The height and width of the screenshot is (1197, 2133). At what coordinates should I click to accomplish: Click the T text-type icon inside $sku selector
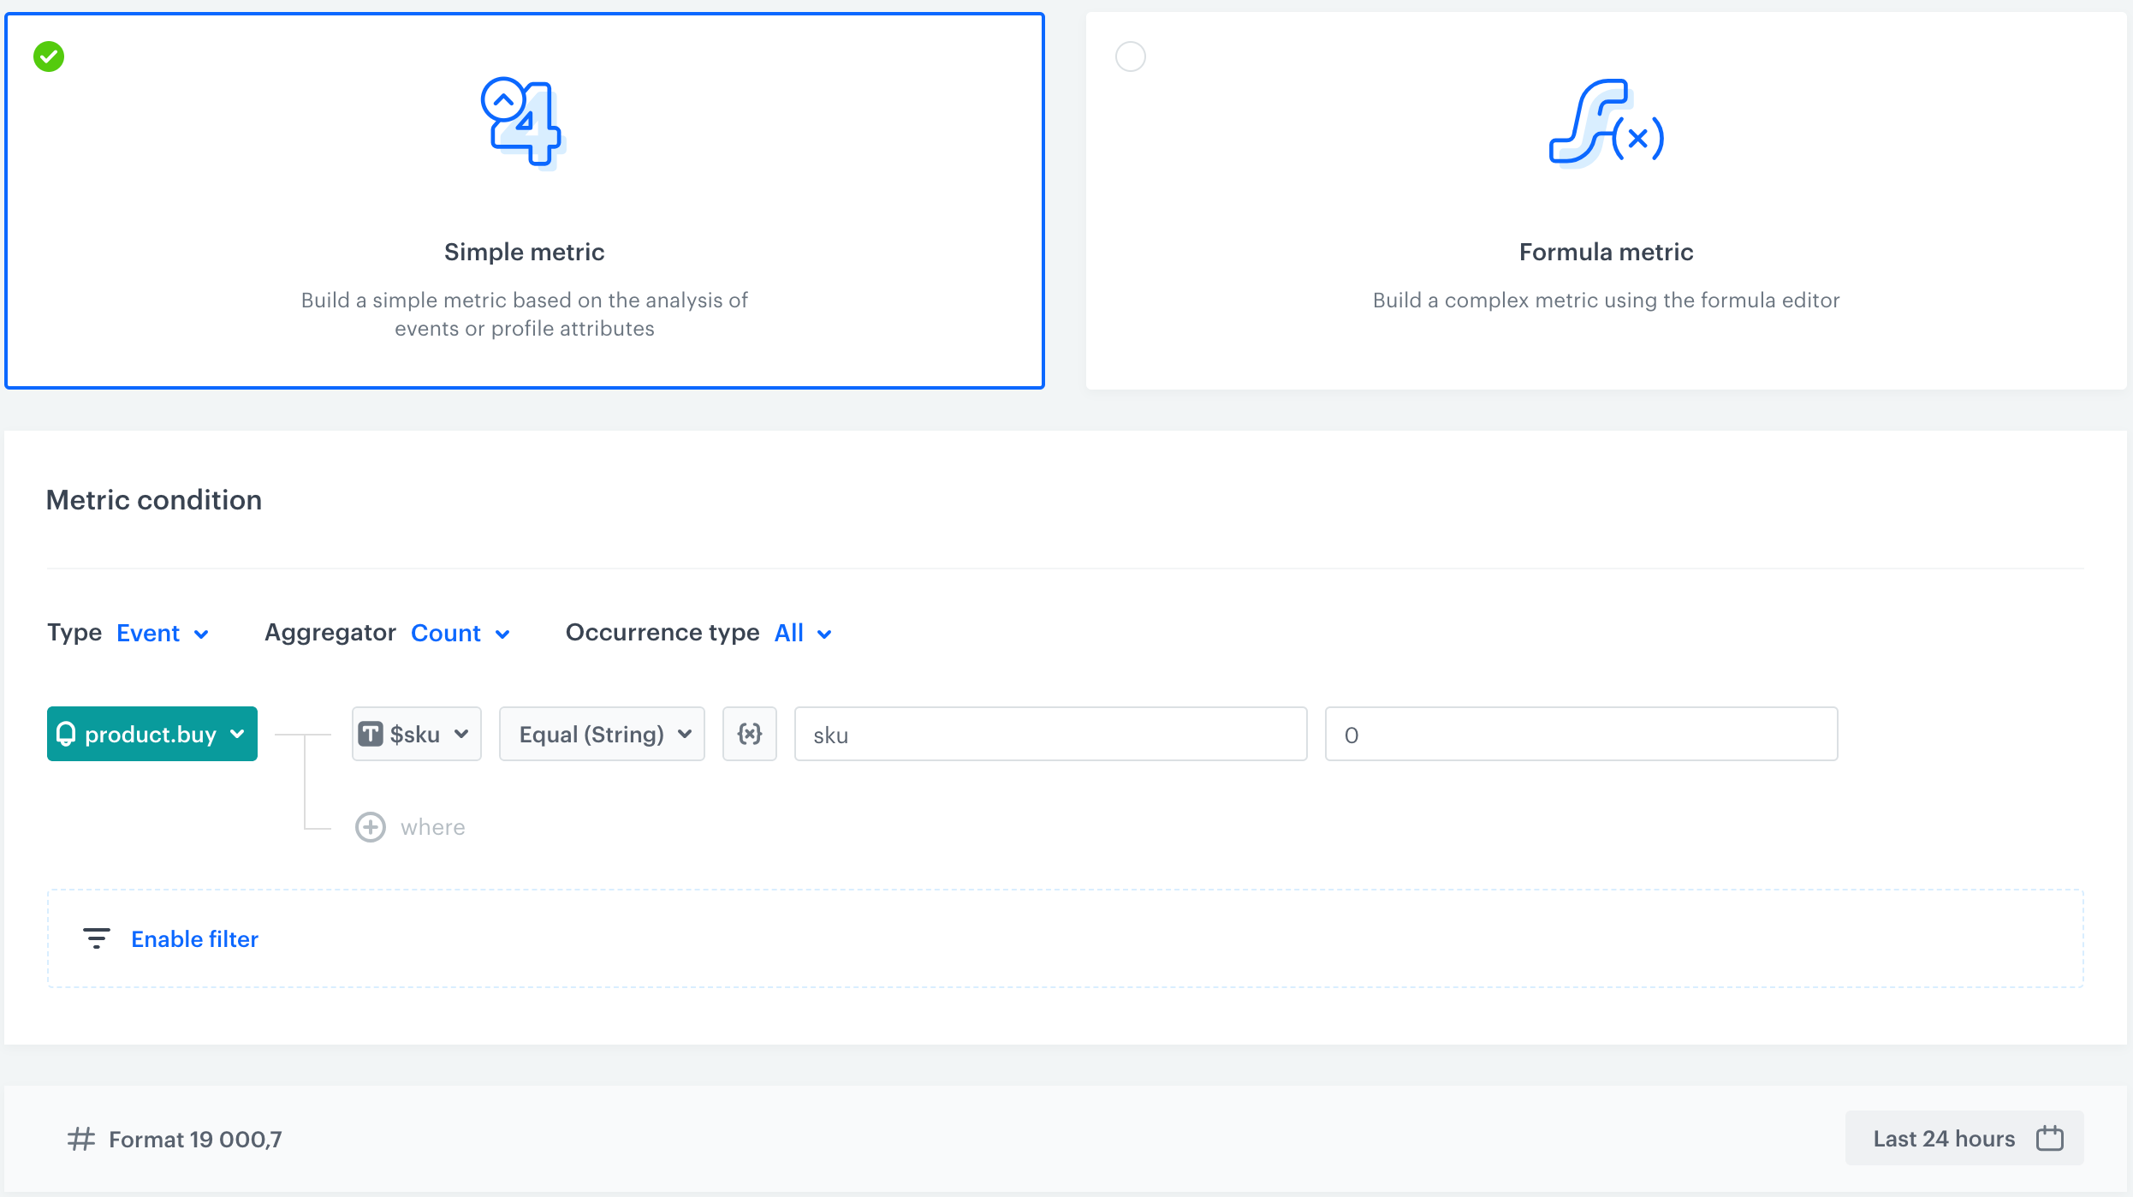tap(371, 734)
